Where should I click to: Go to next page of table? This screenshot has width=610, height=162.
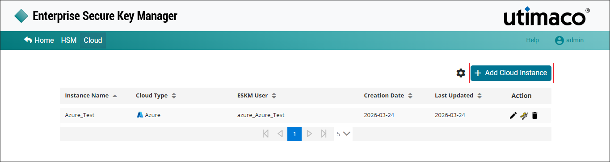point(309,134)
